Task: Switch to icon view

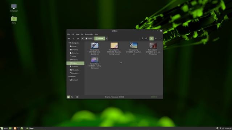Action: (152, 39)
